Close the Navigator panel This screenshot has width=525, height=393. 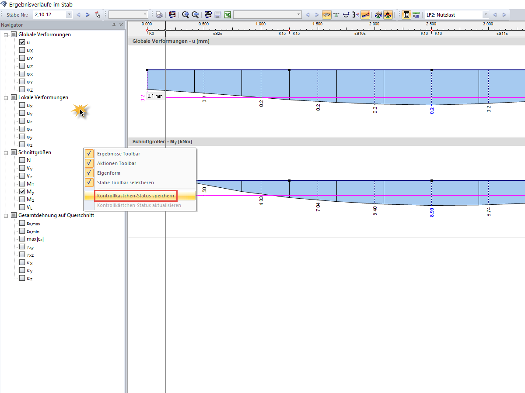pos(122,25)
